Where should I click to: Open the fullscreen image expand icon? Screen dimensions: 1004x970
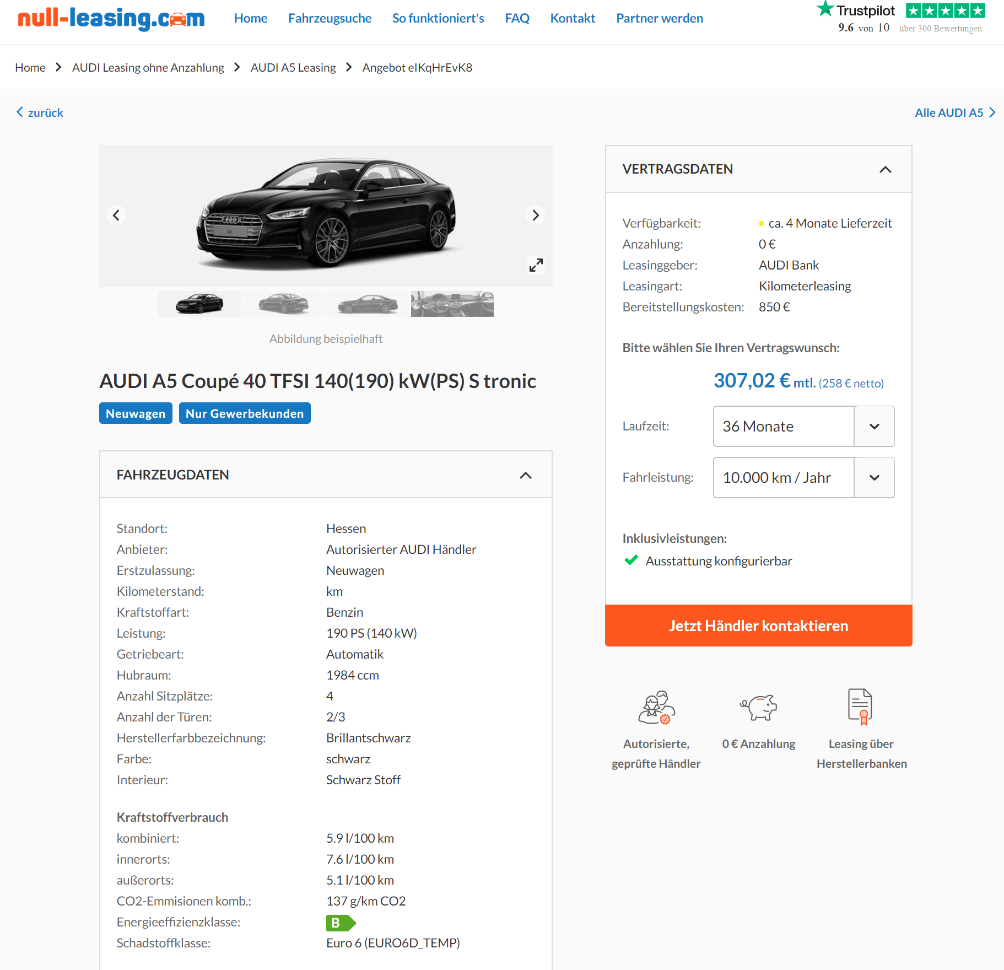536,265
